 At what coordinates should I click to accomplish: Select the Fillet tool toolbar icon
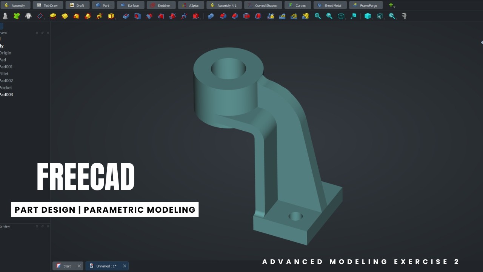click(223, 16)
